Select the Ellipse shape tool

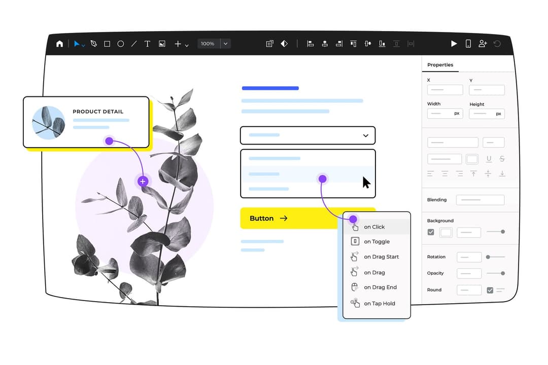(x=121, y=44)
